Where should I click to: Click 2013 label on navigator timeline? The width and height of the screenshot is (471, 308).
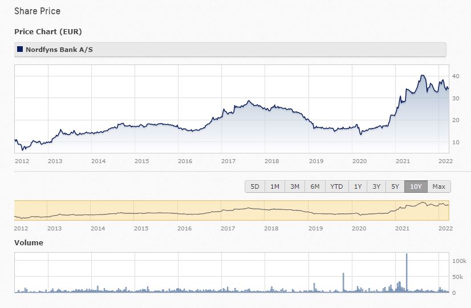tap(55, 228)
